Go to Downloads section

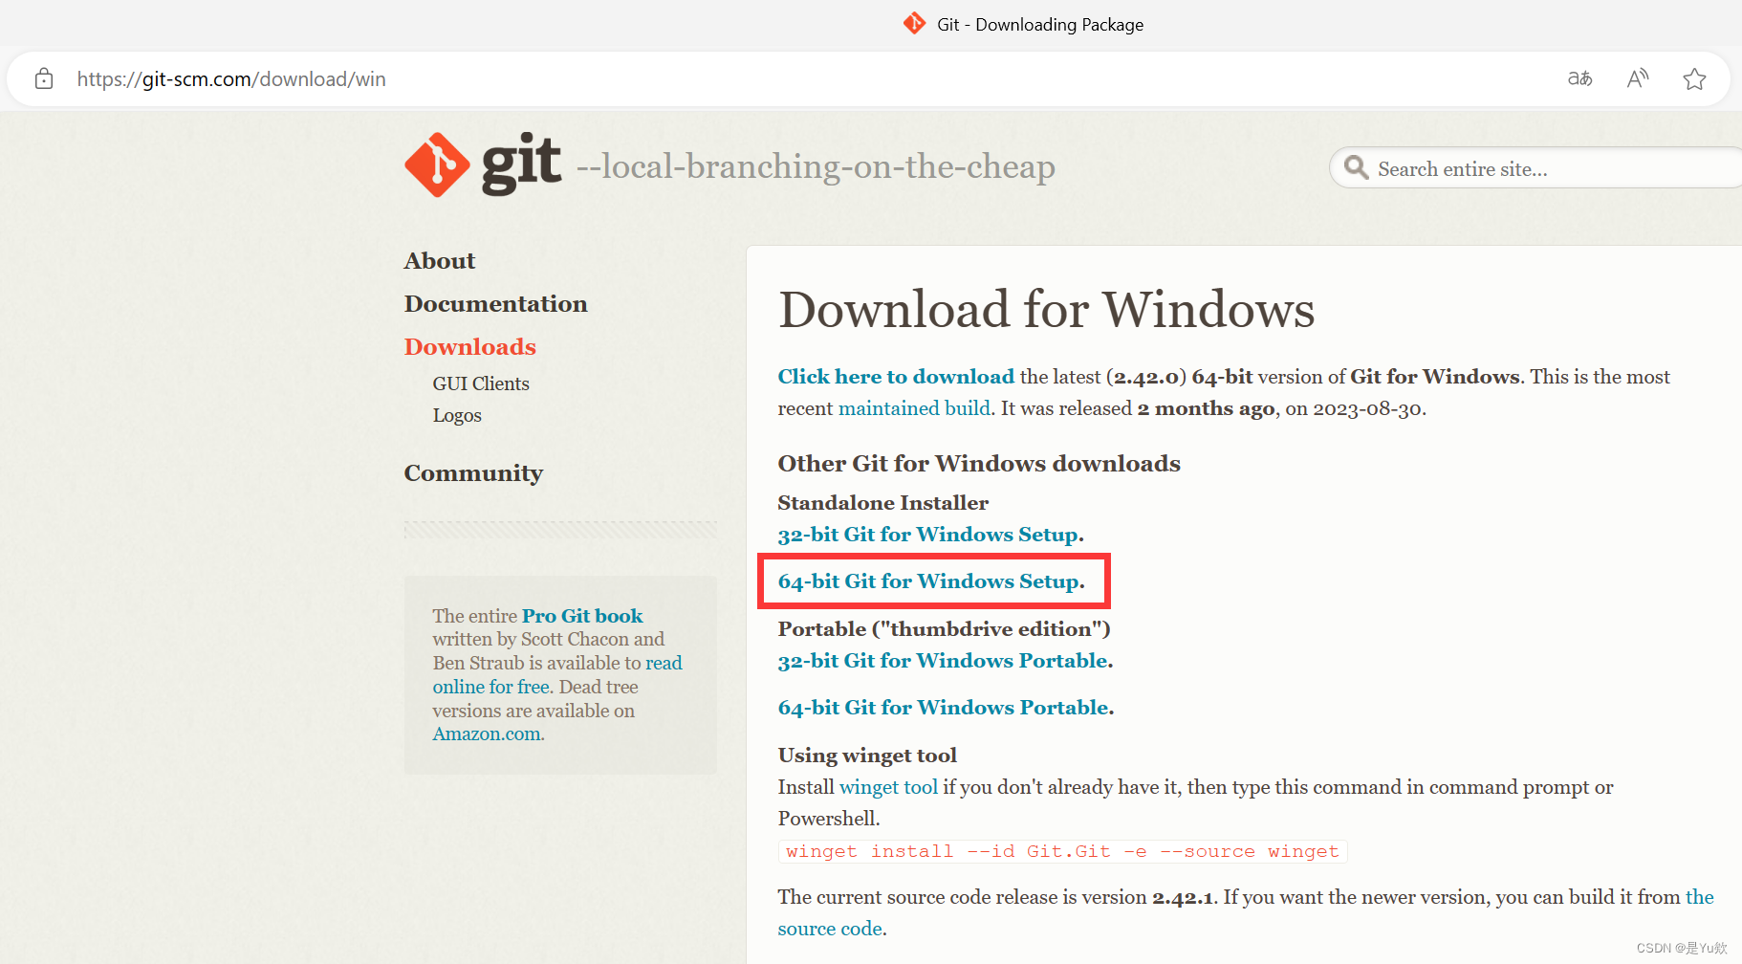(469, 346)
